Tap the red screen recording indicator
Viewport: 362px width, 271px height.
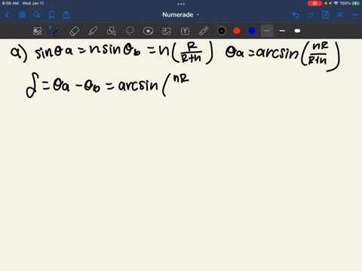(314, 3)
